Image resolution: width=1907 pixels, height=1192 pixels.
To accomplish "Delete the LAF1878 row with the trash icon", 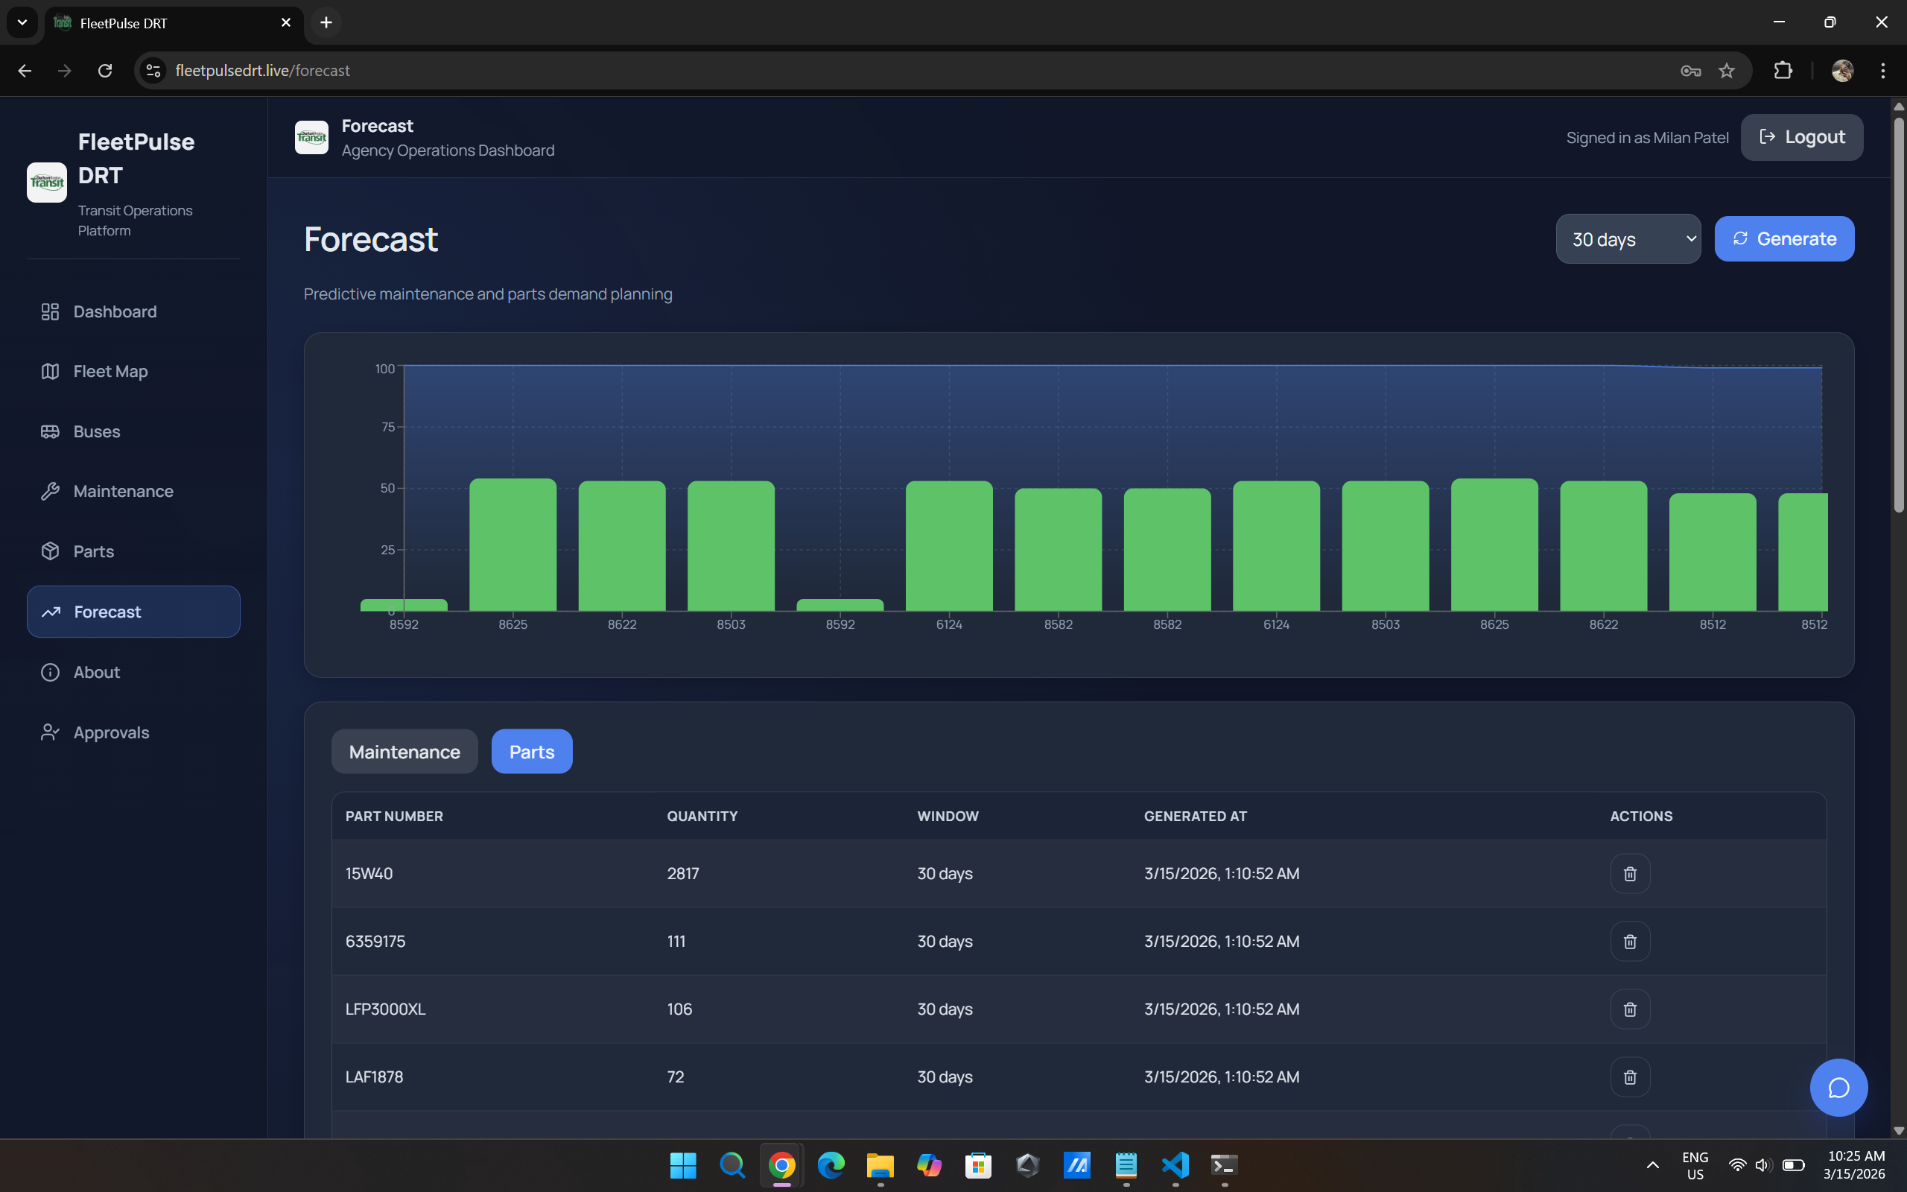I will click(x=1630, y=1077).
